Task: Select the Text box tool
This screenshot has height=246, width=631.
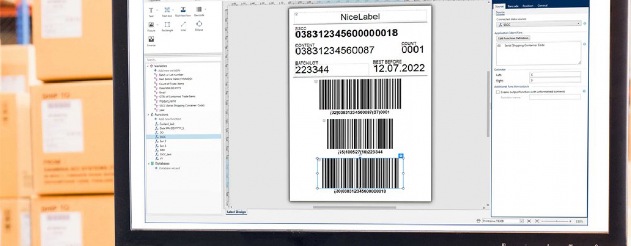Action: click(x=167, y=12)
